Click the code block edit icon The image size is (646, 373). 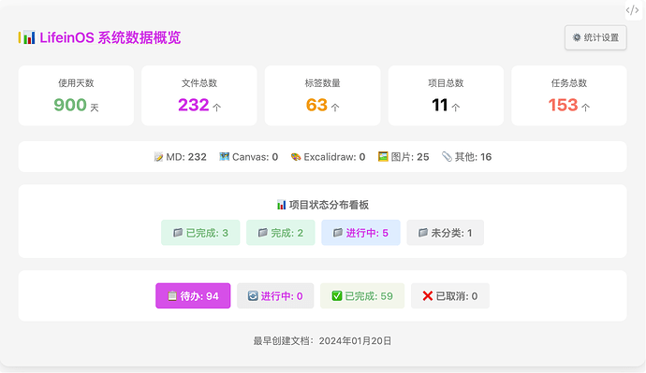[632, 10]
